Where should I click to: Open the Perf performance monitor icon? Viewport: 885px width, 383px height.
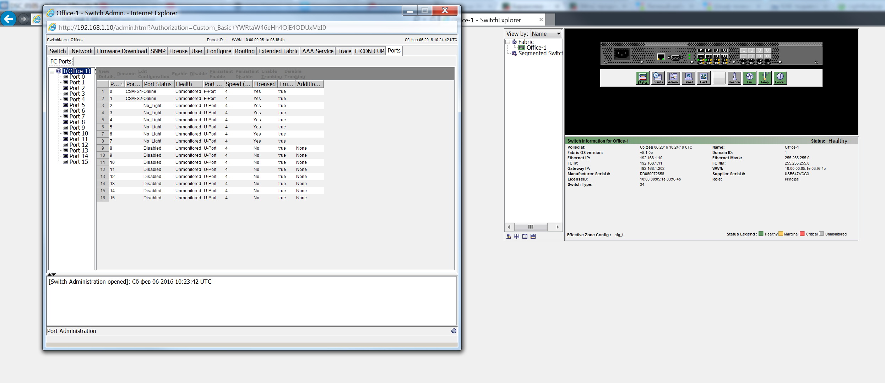point(704,78)
